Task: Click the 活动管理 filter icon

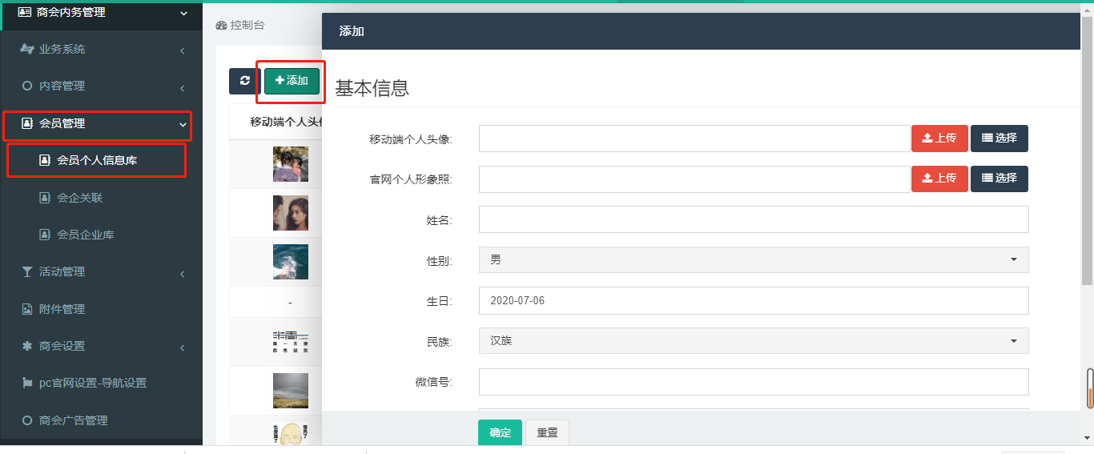Action: point(26,272)
